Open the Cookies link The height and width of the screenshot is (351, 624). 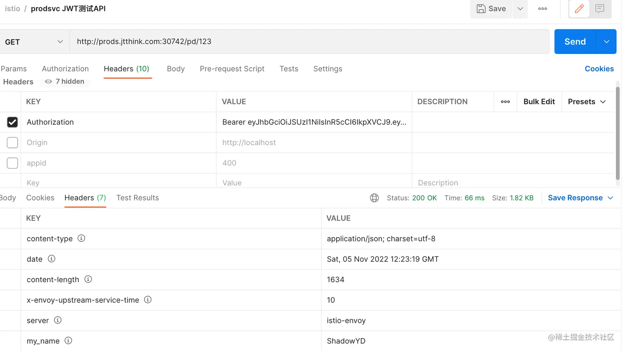pos(599,69)
